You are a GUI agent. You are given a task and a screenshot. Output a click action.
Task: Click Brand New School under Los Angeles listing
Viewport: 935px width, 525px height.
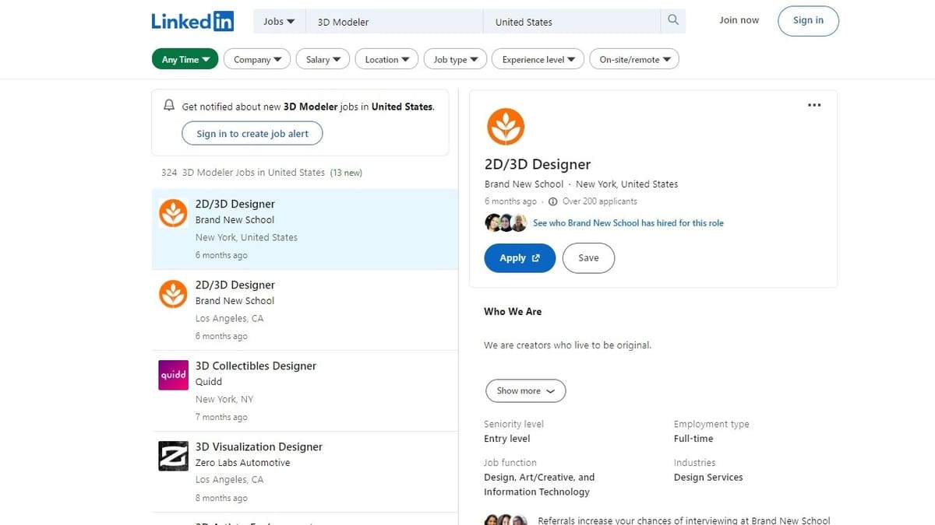point(235,301)
